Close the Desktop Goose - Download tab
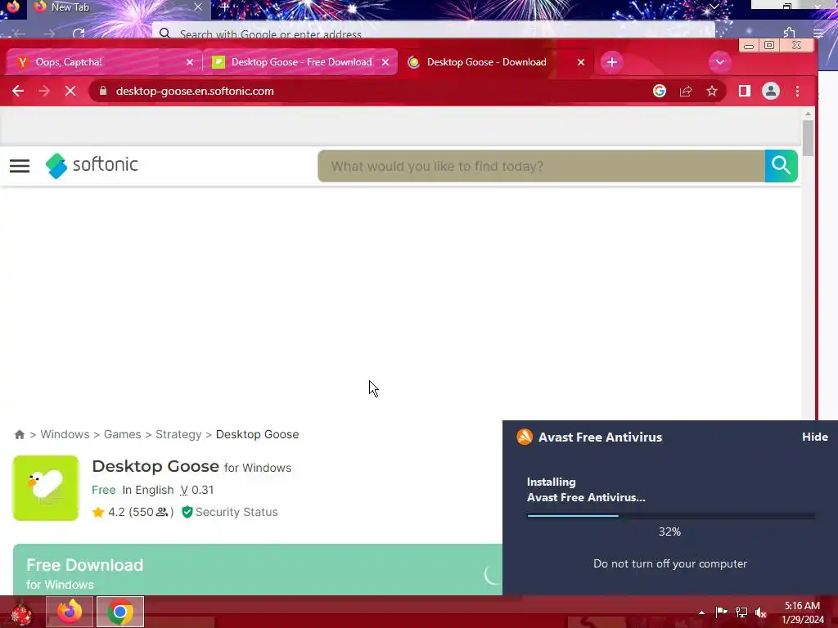838x628 pixels. point(581,62)
